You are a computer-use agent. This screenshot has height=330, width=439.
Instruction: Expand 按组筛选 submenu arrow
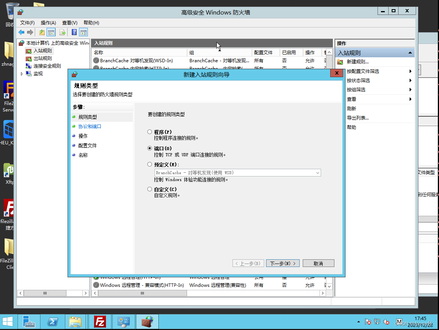coord(410,90)
